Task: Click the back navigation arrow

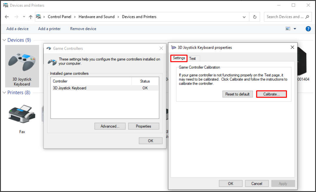Action: [7, 17]
